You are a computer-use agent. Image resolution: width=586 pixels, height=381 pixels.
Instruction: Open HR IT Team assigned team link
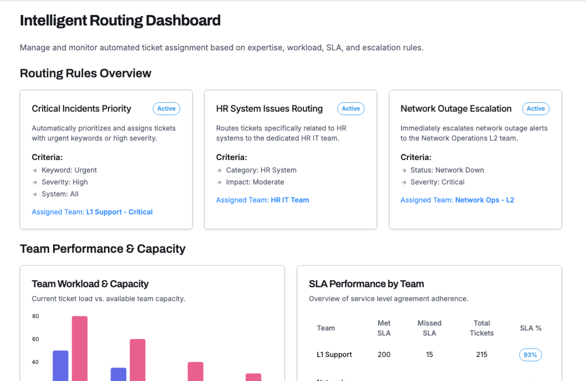pyautogui.click(x=290, y=200)
